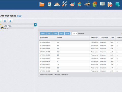Click the AA title cell
The image size is (122, 92).
[73, 42]
